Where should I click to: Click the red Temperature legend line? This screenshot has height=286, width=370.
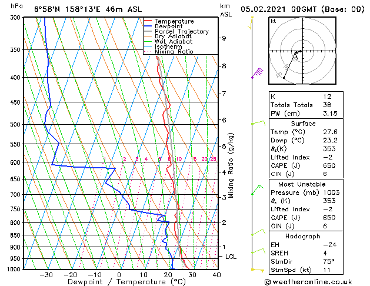pos(148,21)
